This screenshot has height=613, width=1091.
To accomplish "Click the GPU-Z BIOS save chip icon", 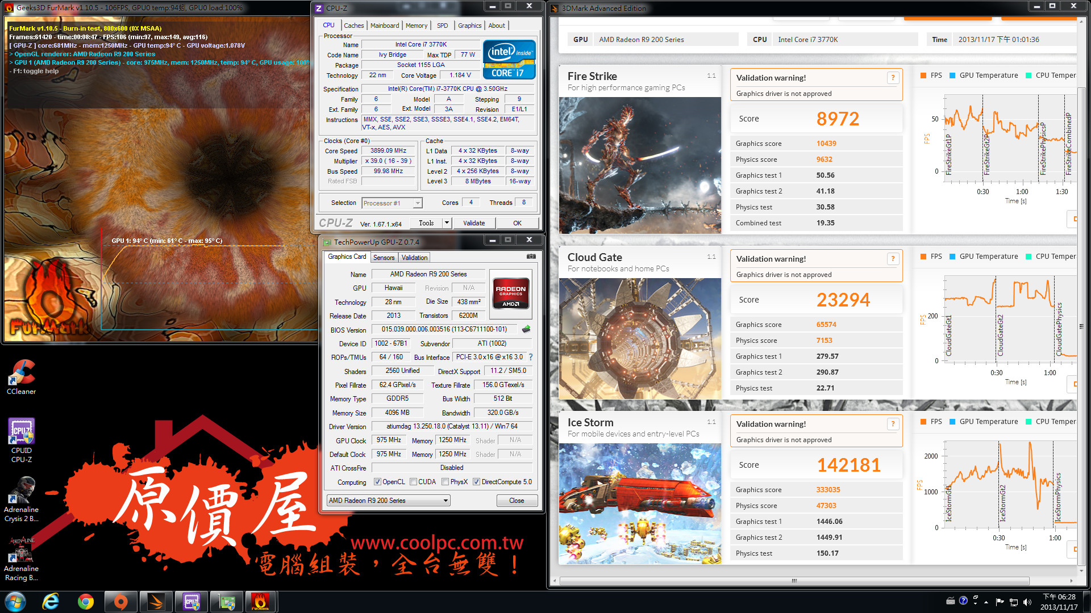I will click(526, 329).
